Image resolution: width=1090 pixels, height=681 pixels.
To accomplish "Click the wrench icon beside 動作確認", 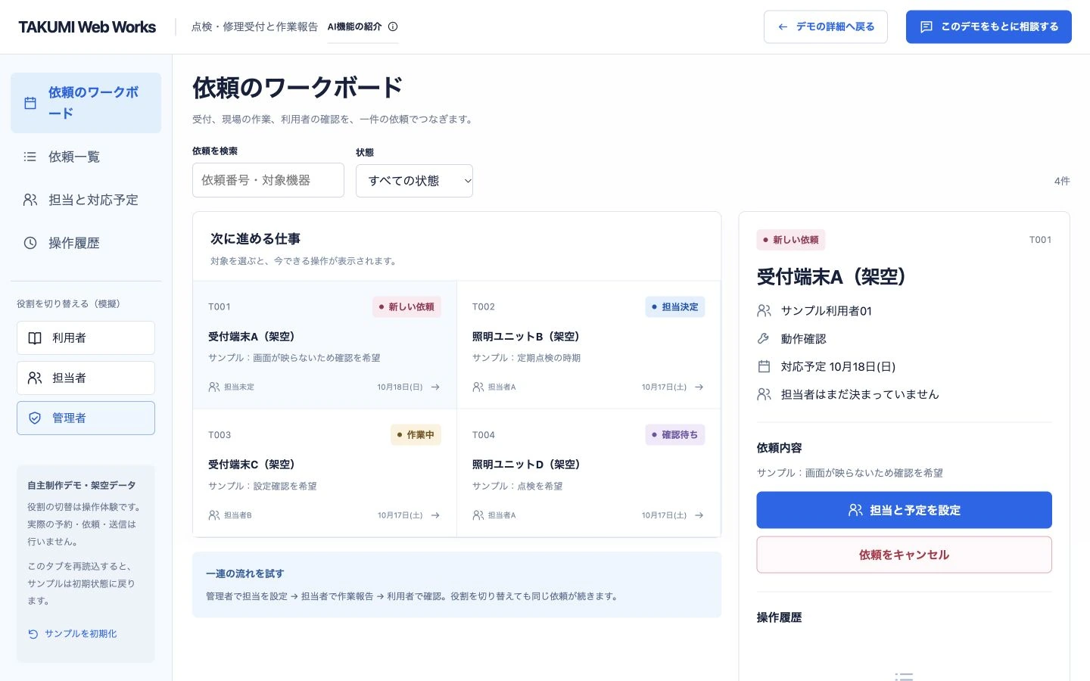I will [764, 338].
